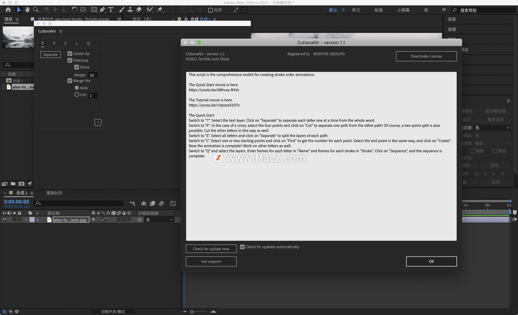Click the Margin value input field

(92, 75)
